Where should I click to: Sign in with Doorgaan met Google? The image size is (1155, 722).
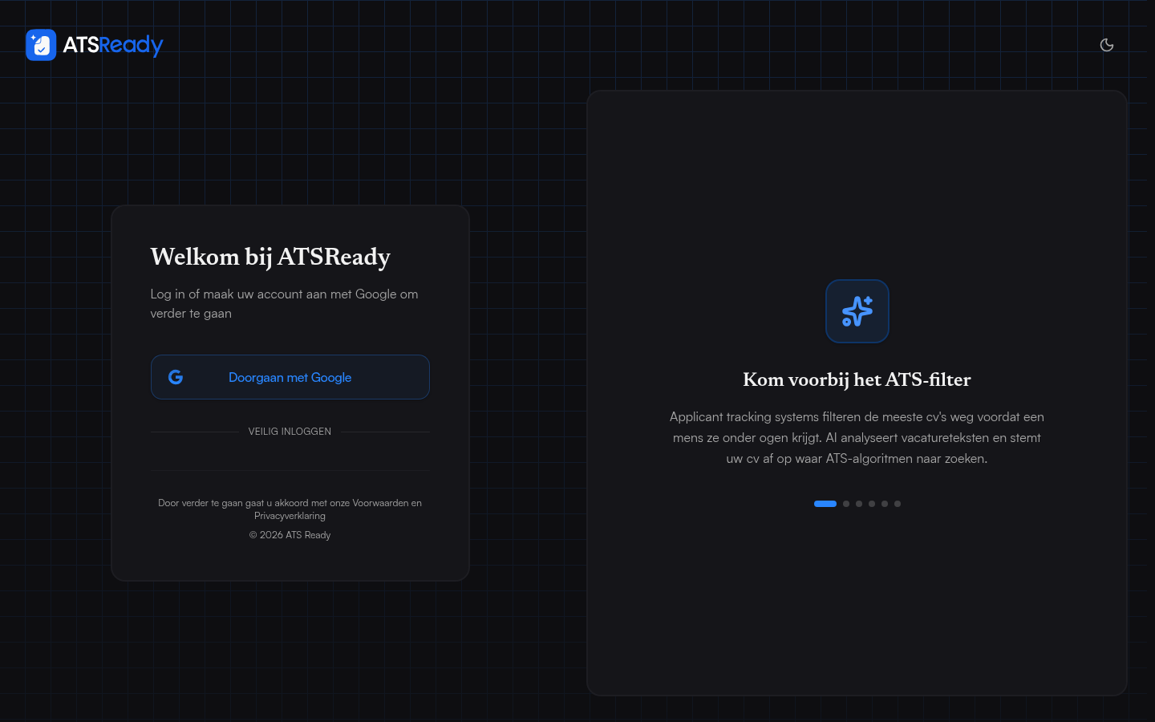[x=290, y=377]
